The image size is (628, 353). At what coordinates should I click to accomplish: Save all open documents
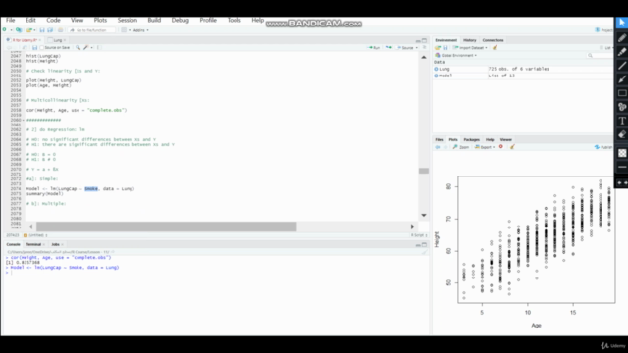tap(50, 30)
